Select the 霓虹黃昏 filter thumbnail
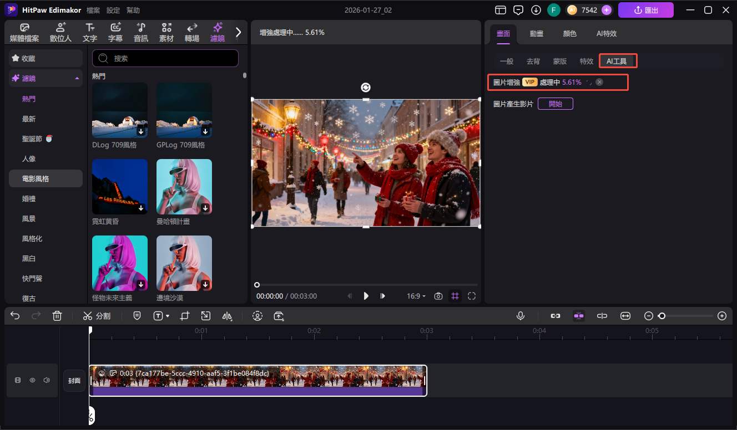737x430 pixels. coord(120,187)
